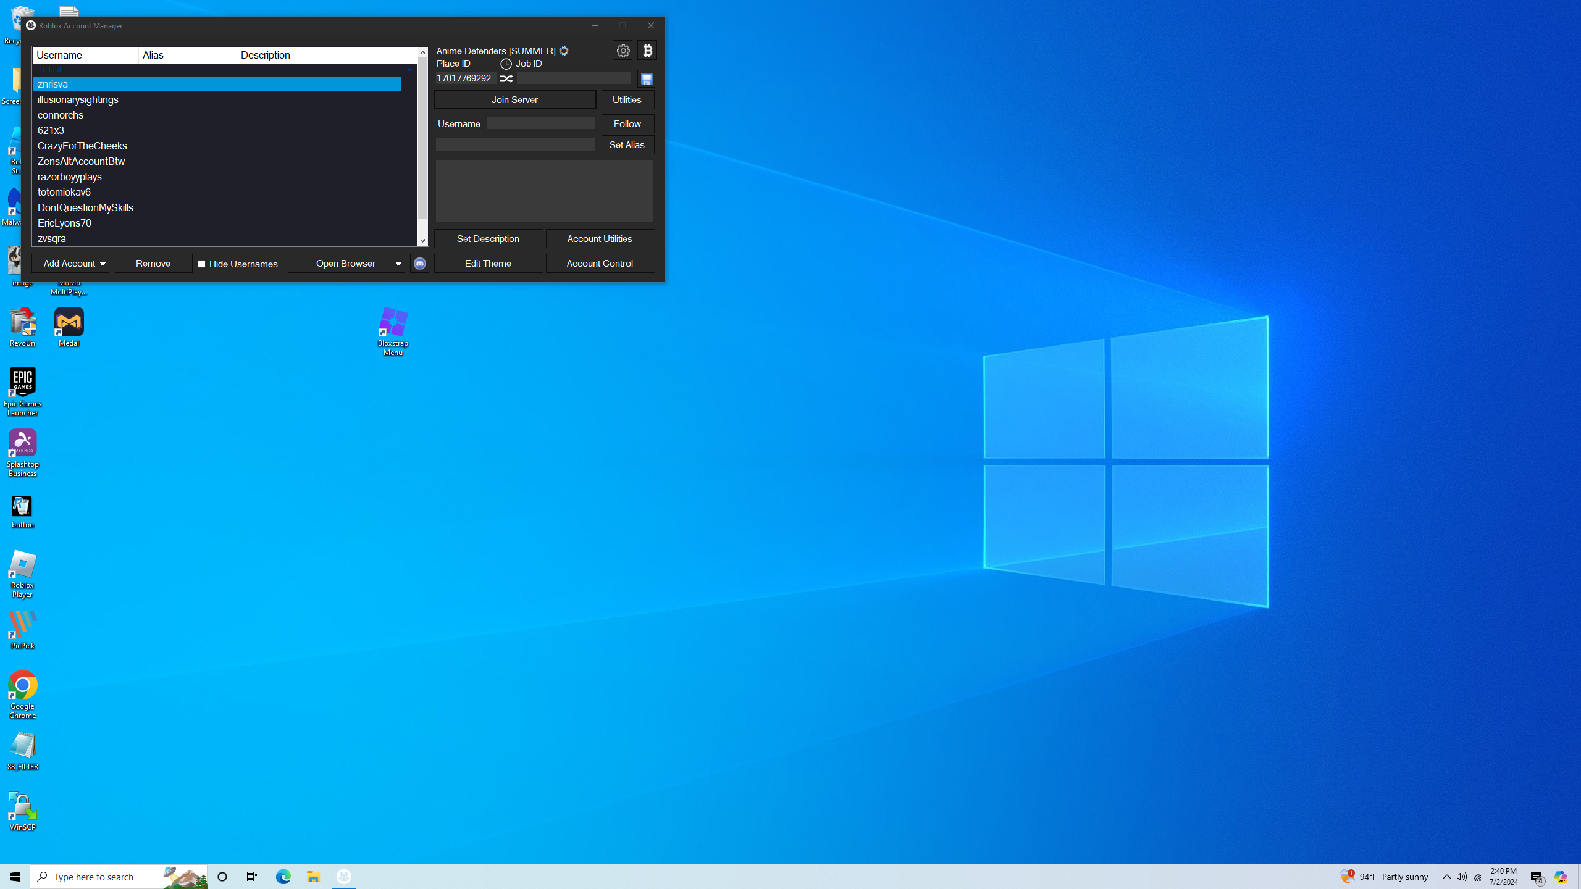This screenshot has height=889, width=1581.
Task: Click the Place ID input field
Action: point(465,78)
